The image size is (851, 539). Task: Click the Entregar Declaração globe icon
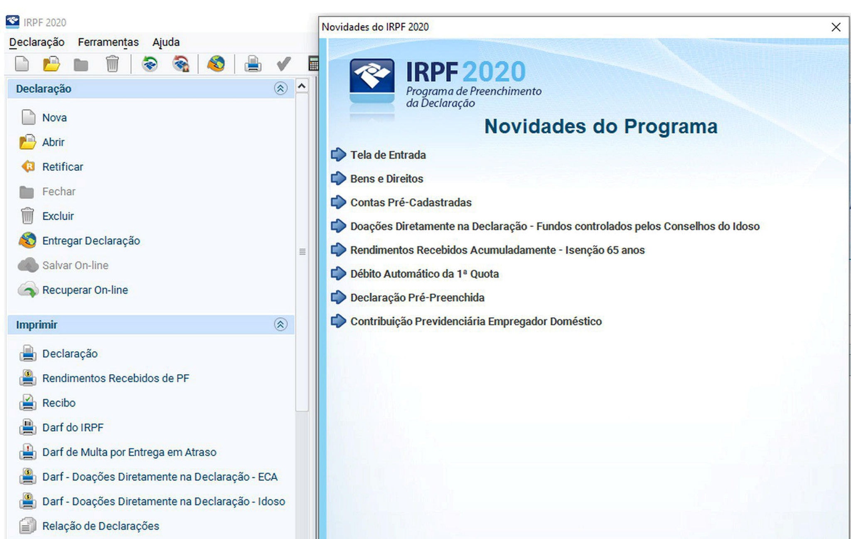point(27,241)
